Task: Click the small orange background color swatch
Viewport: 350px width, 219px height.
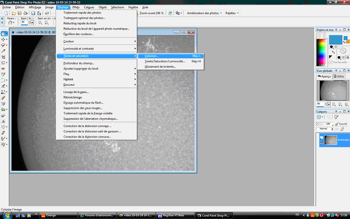Action: [348, 42]
